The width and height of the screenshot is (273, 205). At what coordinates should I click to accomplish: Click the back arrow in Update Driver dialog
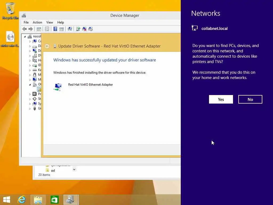click(47, 46)
